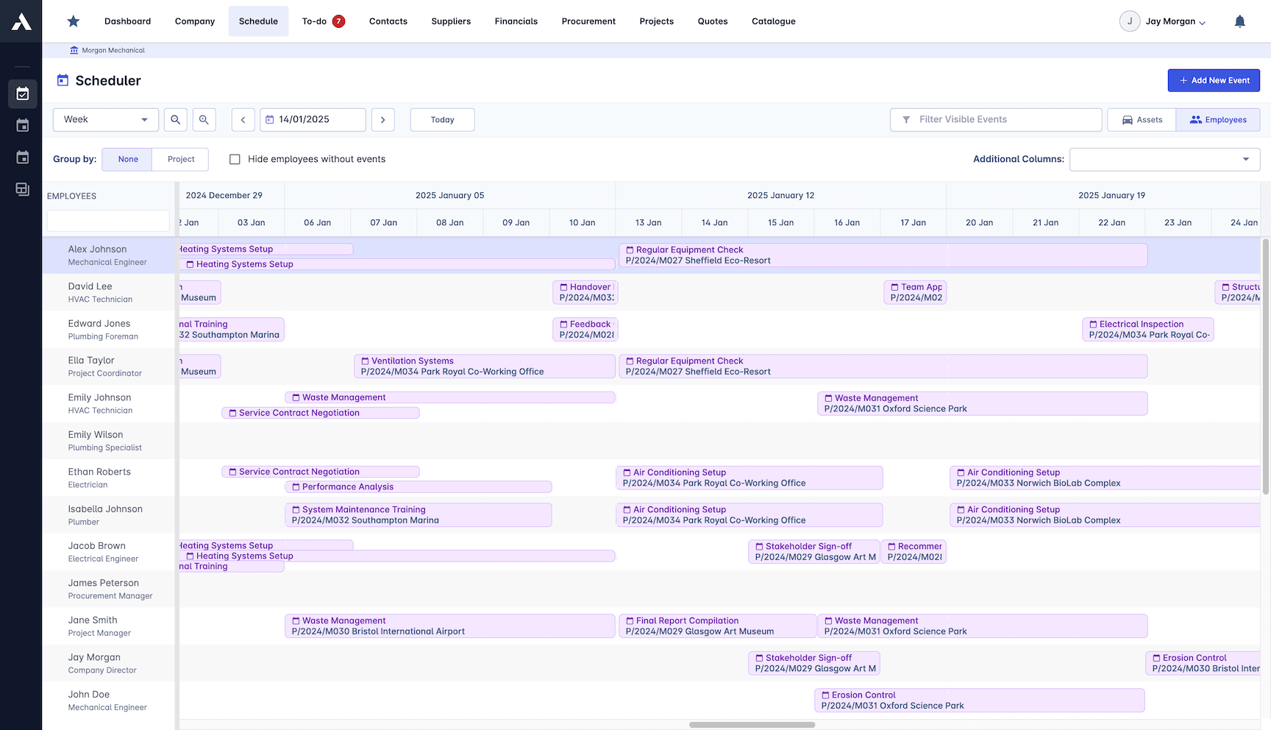This screenshot has width=1271, height=730.
Task: Click the employees search field
Action: point(107,221)
